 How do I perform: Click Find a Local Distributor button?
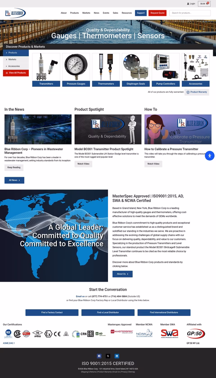pyautogui.click(x=108, y=313)
